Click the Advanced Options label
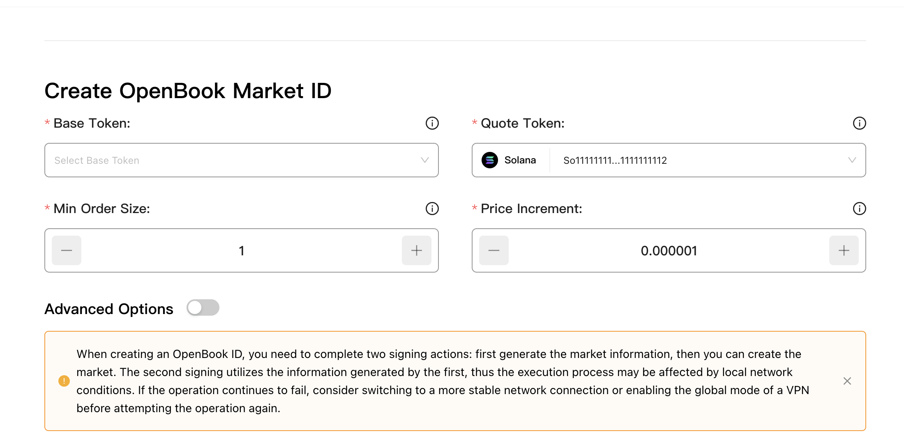Image resolution: width=904 pixels, height=445 pixels. 109,309
